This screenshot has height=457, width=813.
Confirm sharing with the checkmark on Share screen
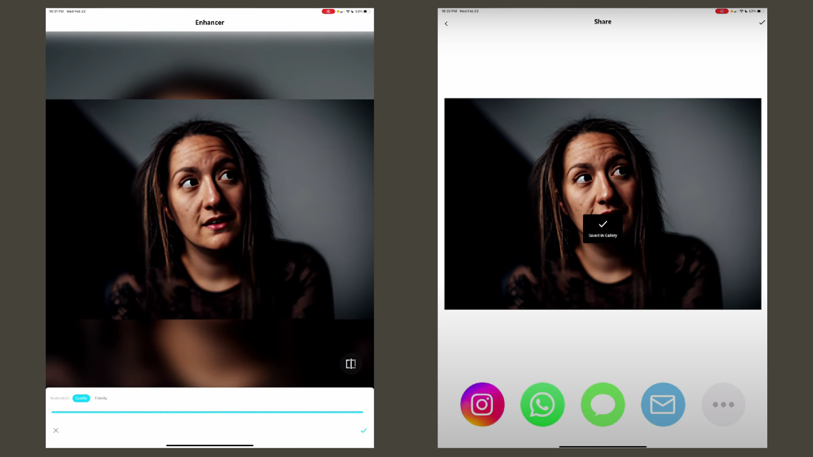(762, 22)
